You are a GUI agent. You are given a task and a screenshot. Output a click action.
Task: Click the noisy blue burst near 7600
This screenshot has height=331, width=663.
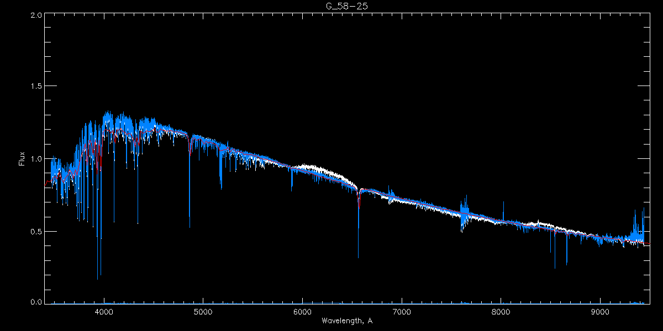click(x=465, y=213)
